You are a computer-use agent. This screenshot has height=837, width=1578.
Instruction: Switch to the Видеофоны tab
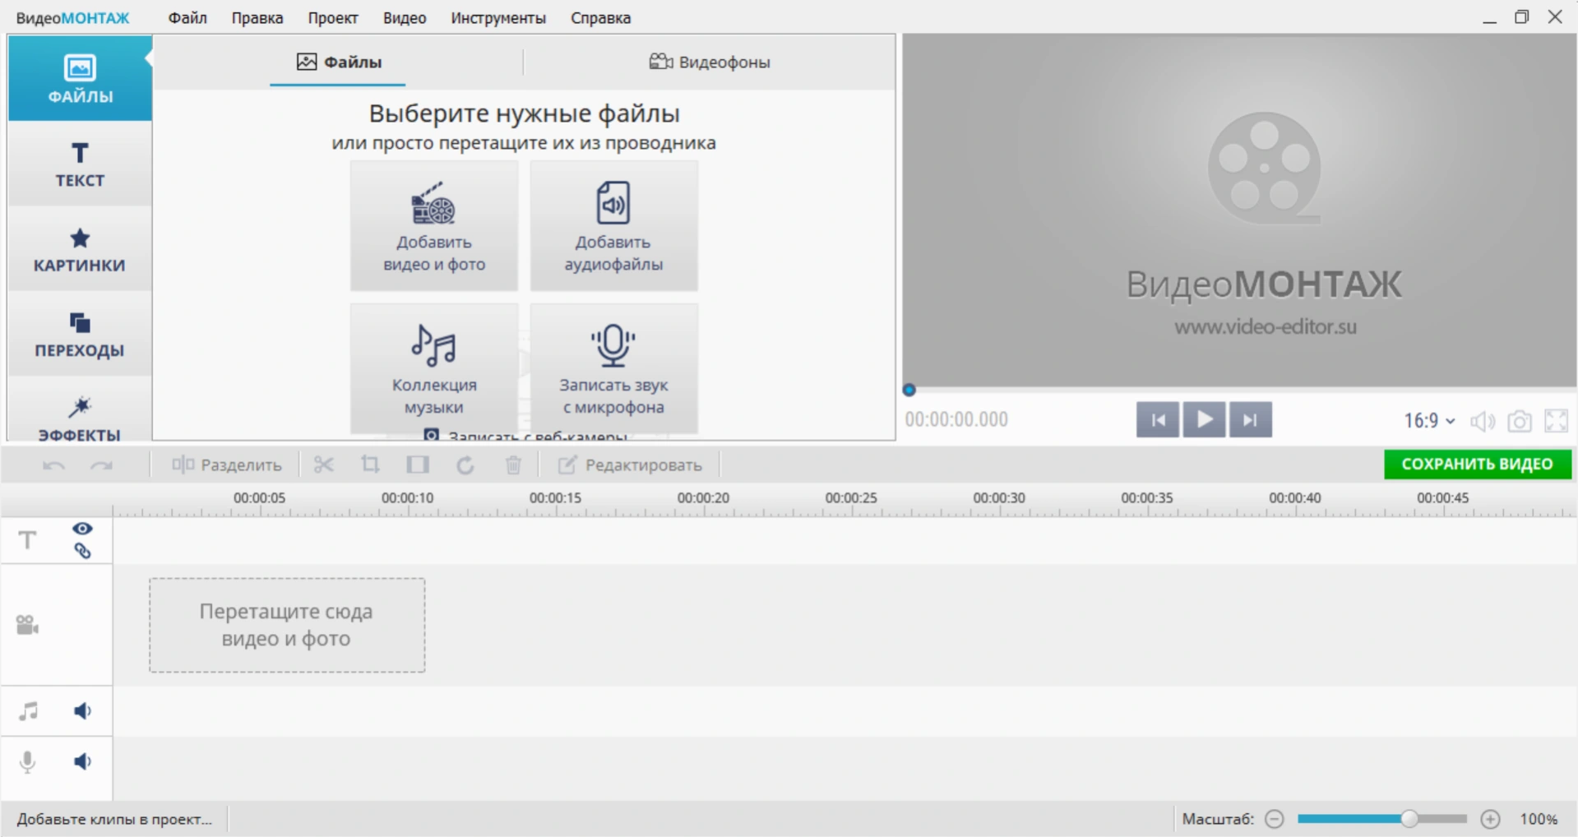[x=710, y=62]
